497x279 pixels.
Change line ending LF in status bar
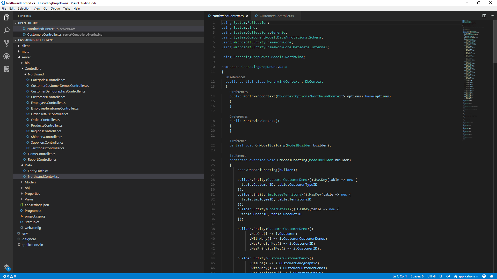pyautogui.click(x=441, y=276)
